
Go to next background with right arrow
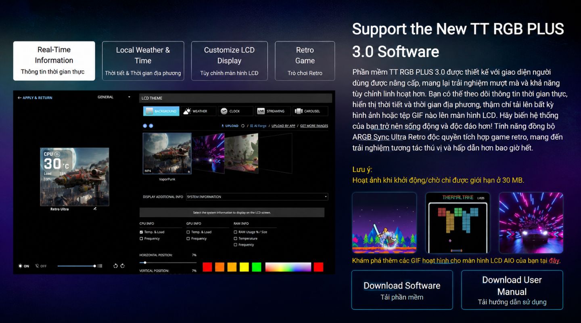click(x=151, y=126)
